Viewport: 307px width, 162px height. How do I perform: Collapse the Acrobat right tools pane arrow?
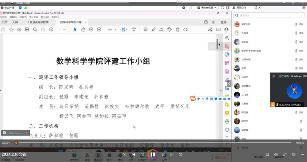(229, 84)
